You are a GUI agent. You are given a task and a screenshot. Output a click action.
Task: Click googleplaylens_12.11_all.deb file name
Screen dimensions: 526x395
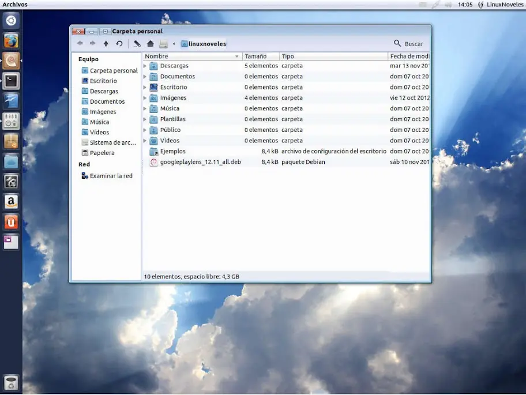(201, 162)
